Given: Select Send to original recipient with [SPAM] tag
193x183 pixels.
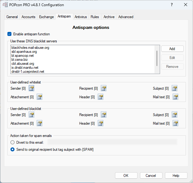Looking at the screenshot, I should pyautogui.click(x=13, y=150).
